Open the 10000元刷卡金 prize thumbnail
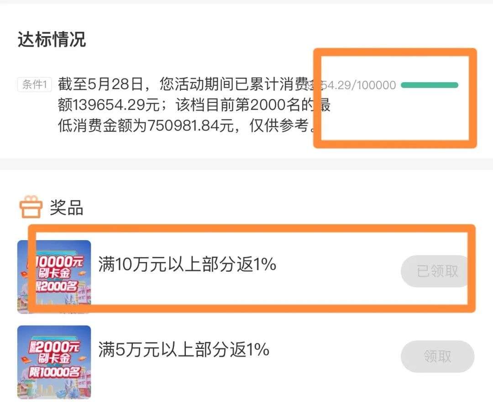This screenshot has height=405, width=493. click(54, 277)
